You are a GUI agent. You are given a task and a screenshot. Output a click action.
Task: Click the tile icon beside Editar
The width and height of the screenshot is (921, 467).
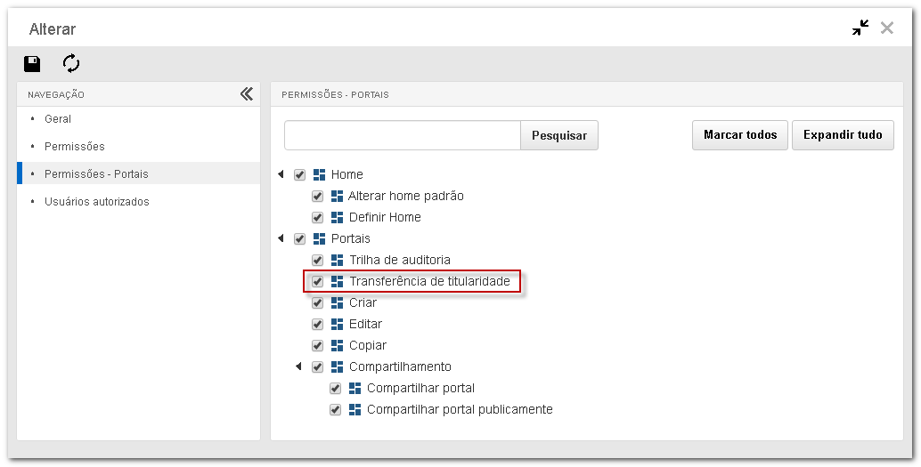pos(338,324)
